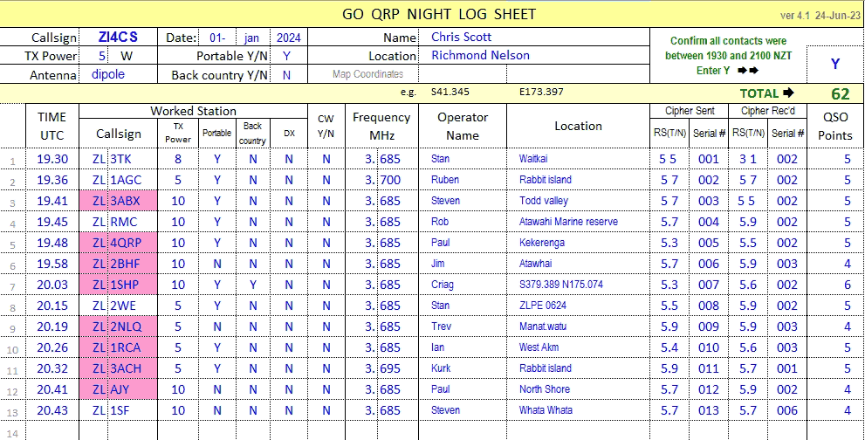The width and height of the screenshot is (865, 440).
Task: Select time cell 19.30
Action: coord(52,159)
